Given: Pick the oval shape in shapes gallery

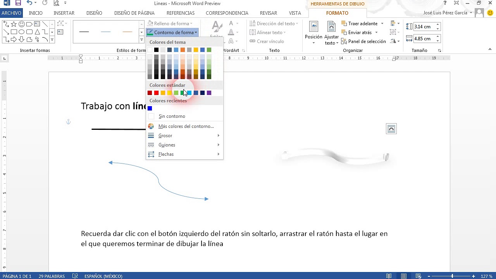Looking at the screenshot, I should [x=22, y=32].
